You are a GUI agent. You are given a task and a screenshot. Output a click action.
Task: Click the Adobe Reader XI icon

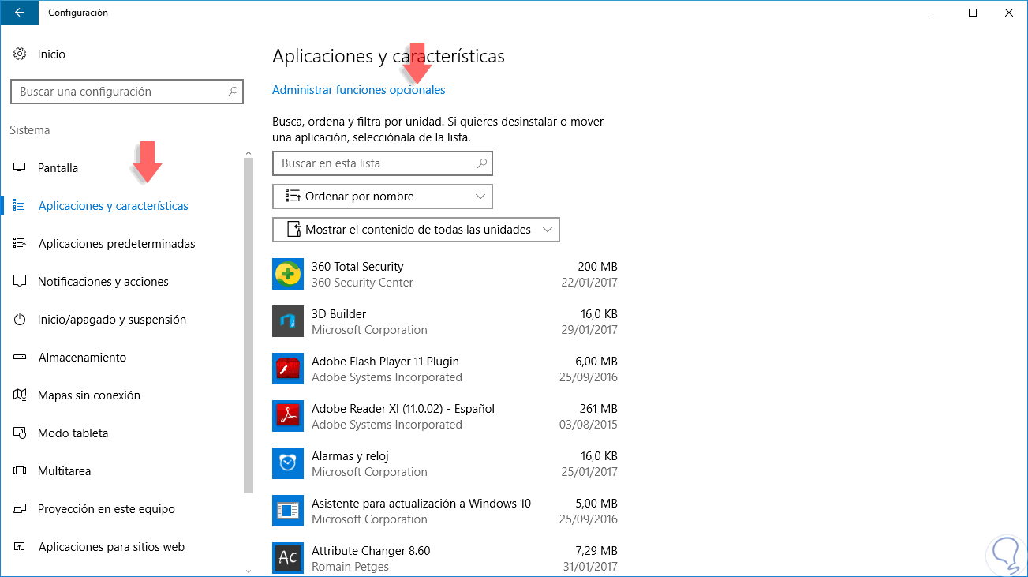(x=288, y=417)
